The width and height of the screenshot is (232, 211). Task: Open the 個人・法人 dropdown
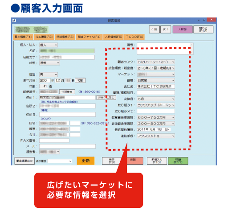49,45
